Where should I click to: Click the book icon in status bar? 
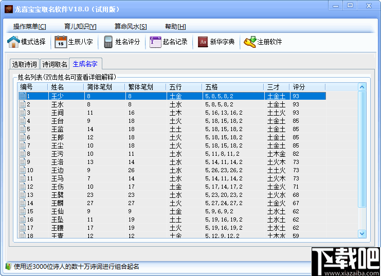click(x=9, y=266)
